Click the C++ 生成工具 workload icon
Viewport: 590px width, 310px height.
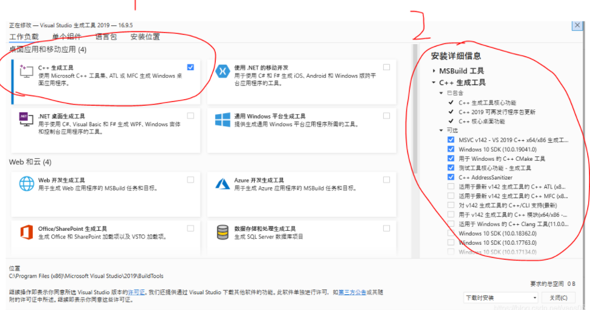tap(27, 71)
